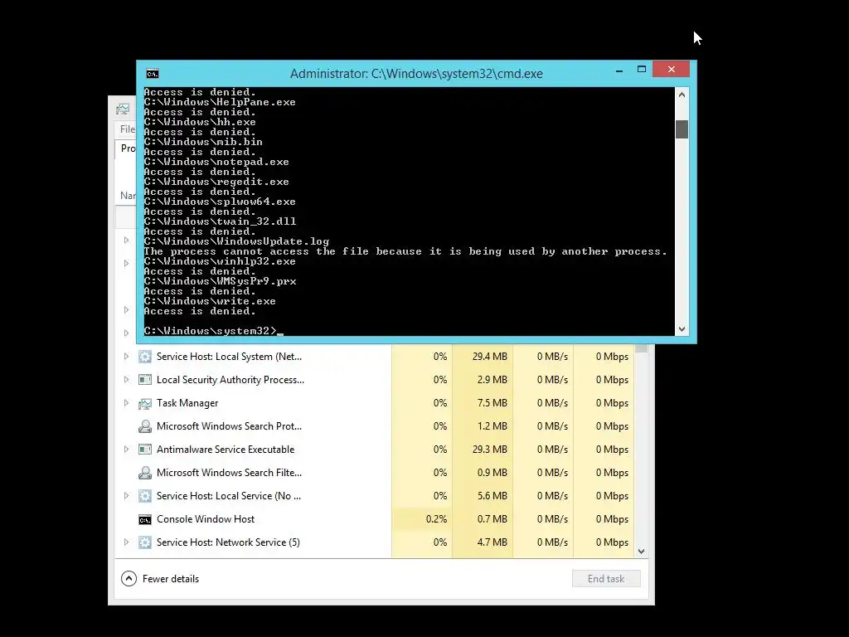
Task: Select Service Host: Local Service (No ... name
Action: (x=229, y=496)
